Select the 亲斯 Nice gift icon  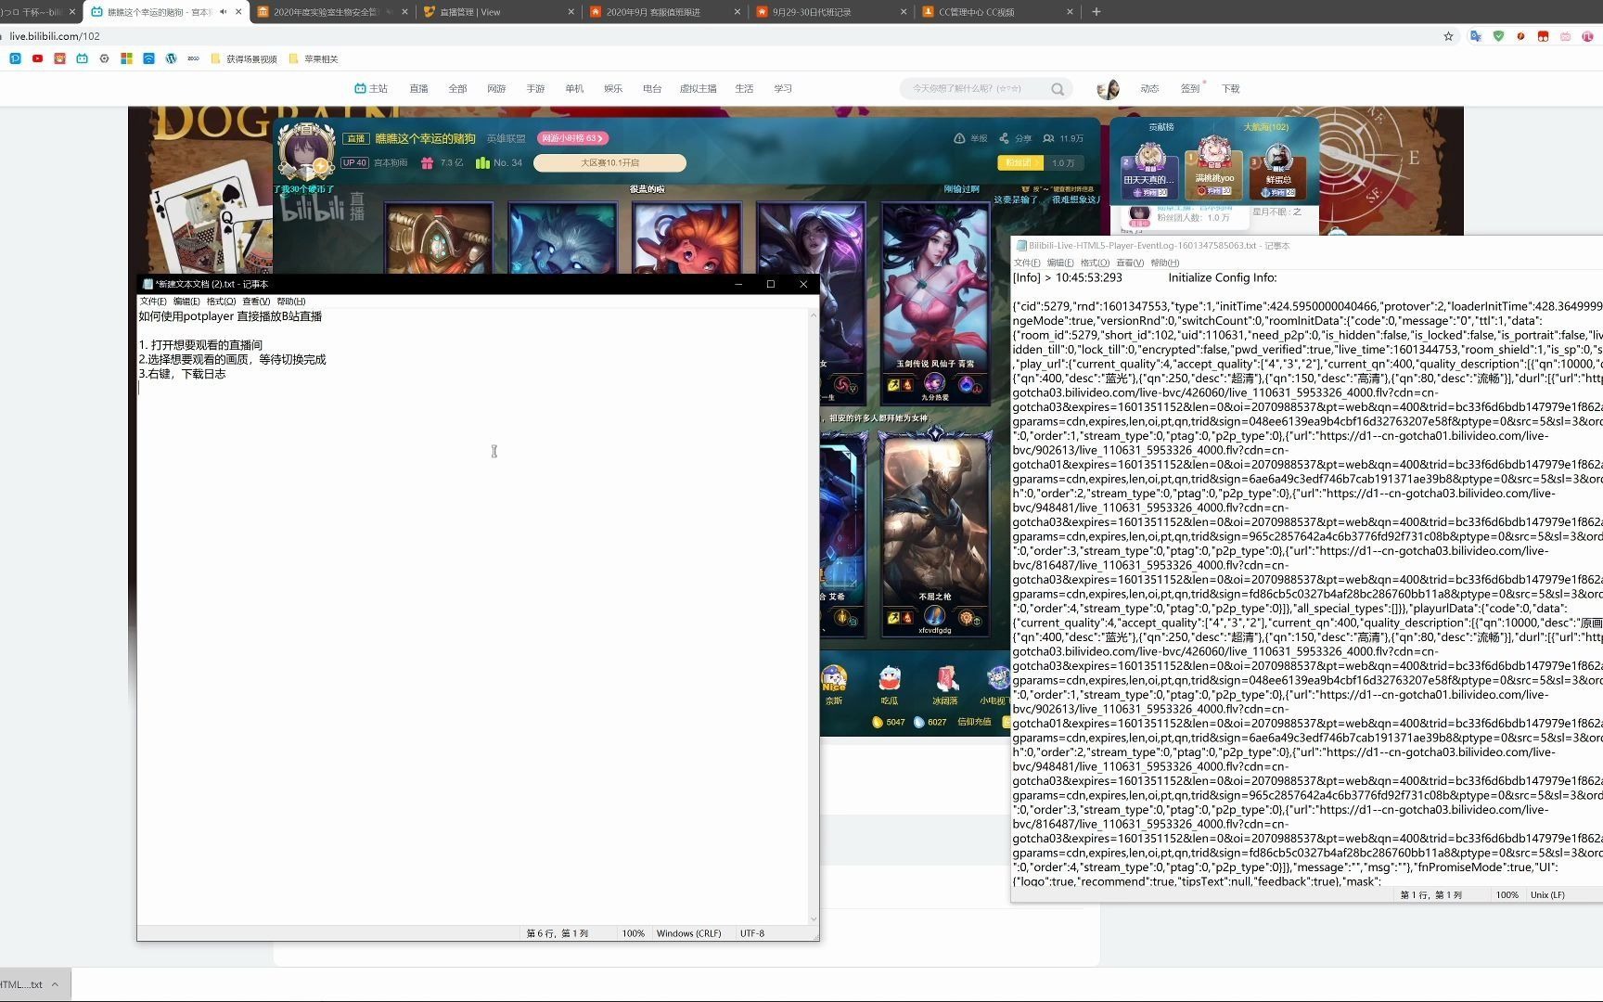[x=833, y=679]
